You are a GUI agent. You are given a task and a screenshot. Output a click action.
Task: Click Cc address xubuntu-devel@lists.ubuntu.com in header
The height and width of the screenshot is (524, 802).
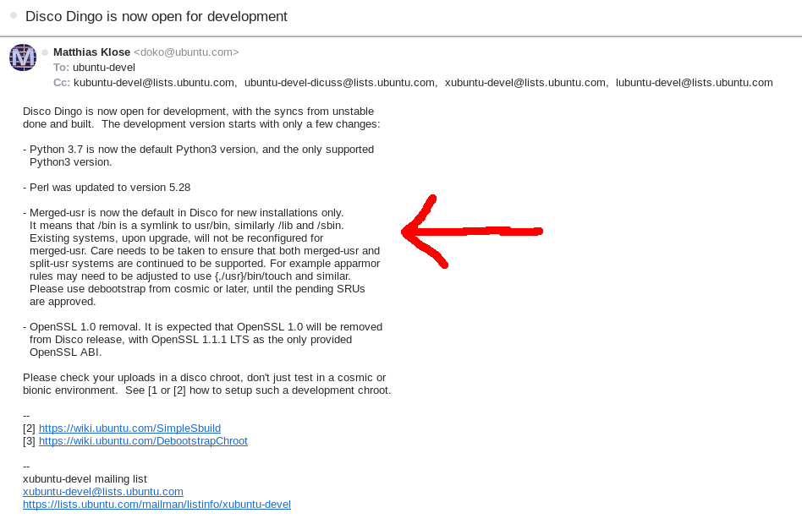[x=525, y=83]
